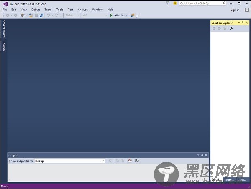Click the Quick Launch search magnifier icon
This screenshot has width=251, height=189.
tap(224, 3)
